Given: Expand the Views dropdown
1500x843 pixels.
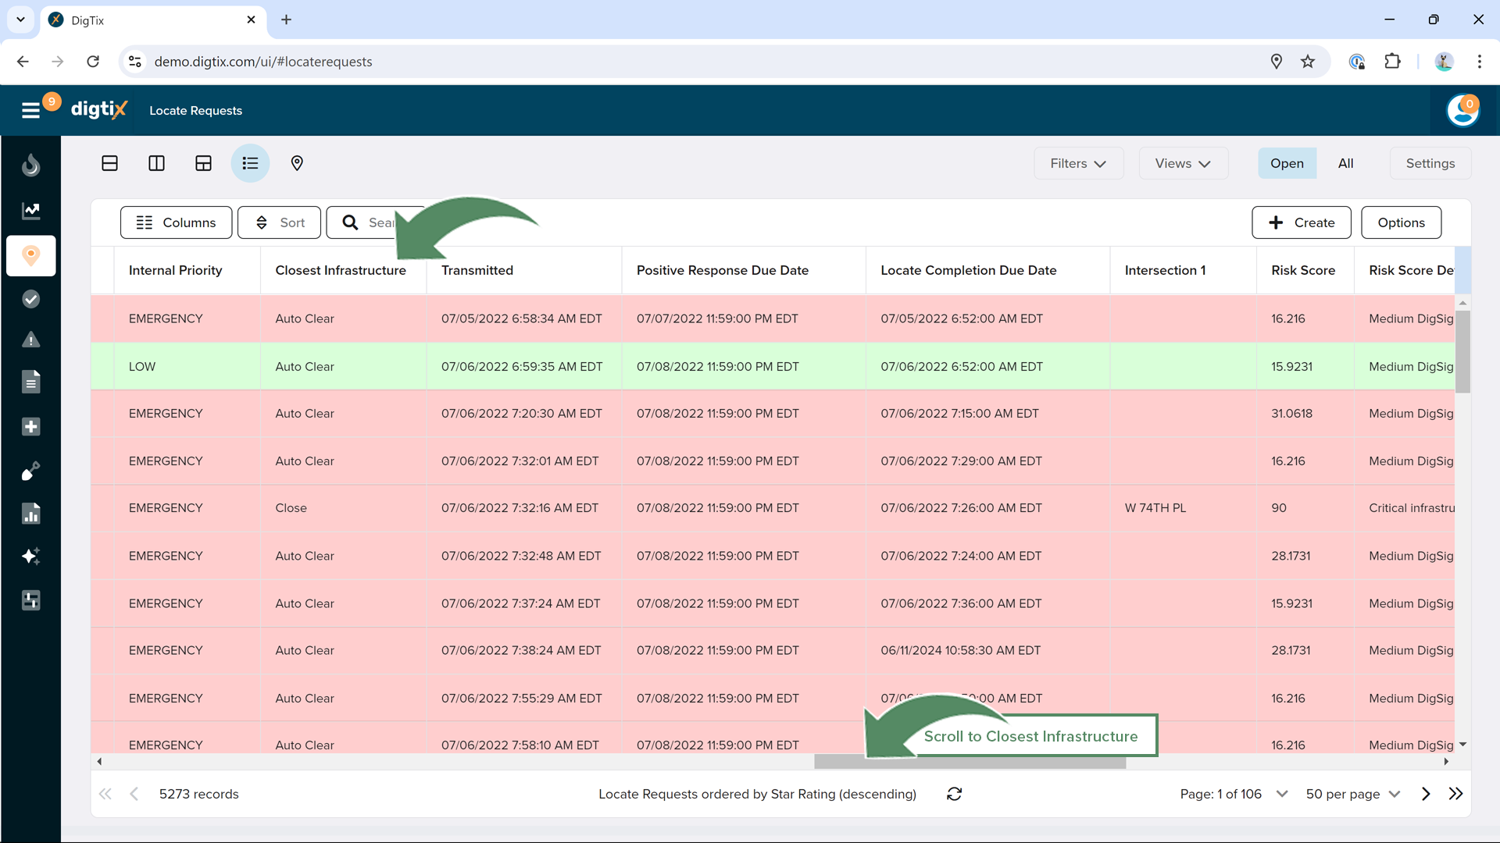Looking at the screenshot, I should click(1183, 163).
